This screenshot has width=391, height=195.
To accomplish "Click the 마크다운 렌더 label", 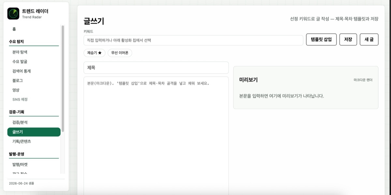I will pos(363,80).
